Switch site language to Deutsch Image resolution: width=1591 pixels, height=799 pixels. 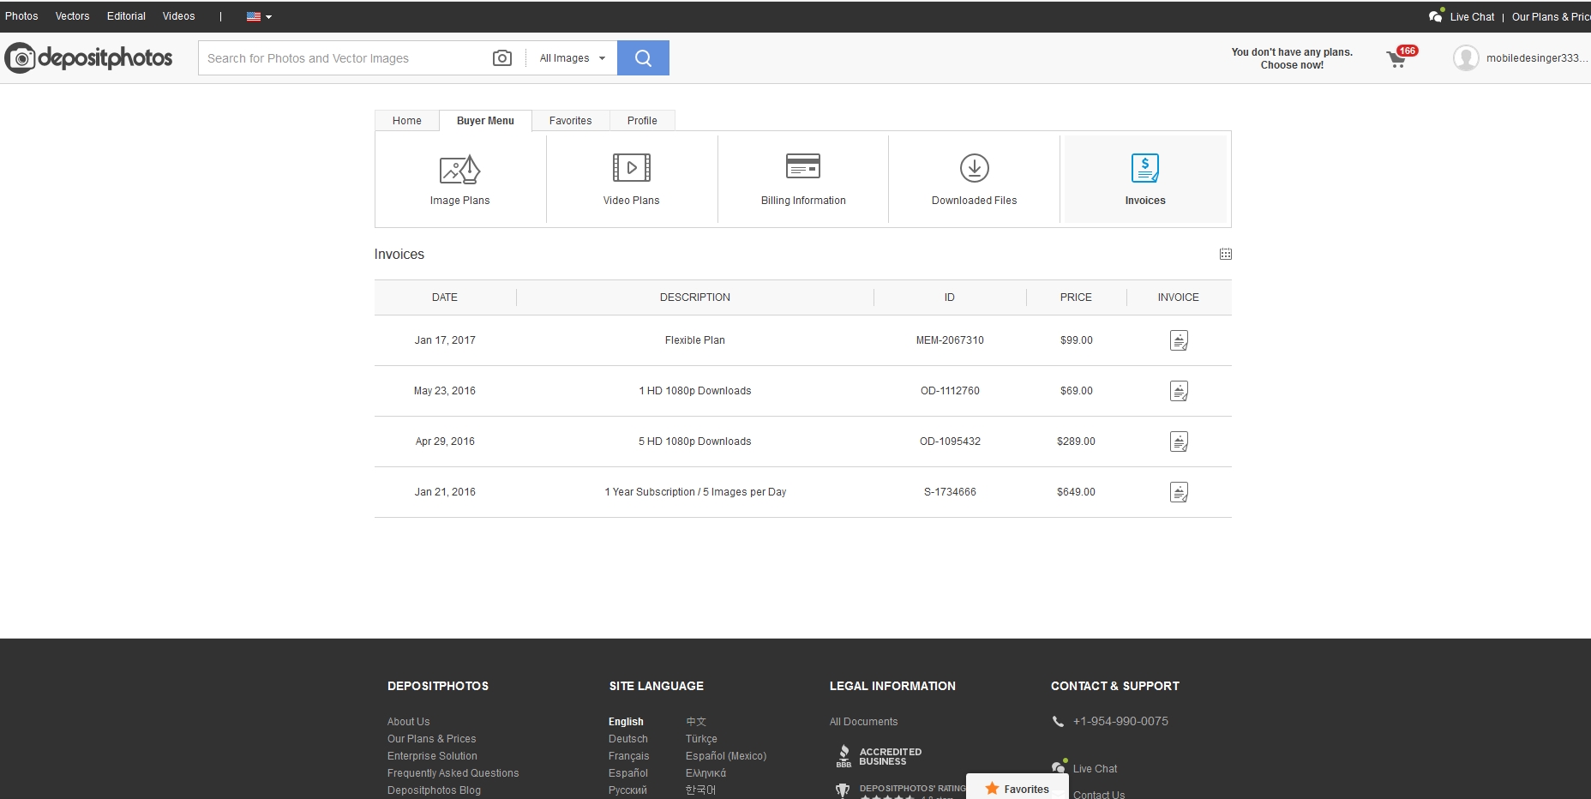tap(628, 739)
